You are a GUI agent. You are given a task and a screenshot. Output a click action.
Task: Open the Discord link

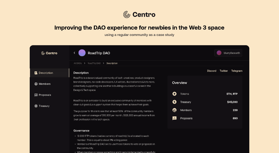click(x=212, y=71)
